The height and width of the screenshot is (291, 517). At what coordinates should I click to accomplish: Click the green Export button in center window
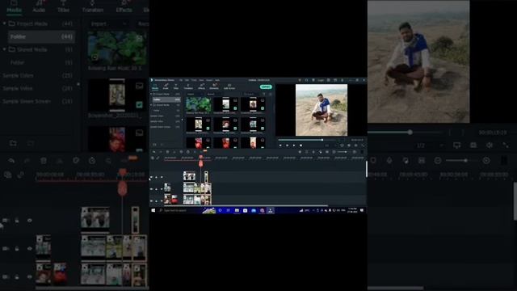(x=266, y=86)
